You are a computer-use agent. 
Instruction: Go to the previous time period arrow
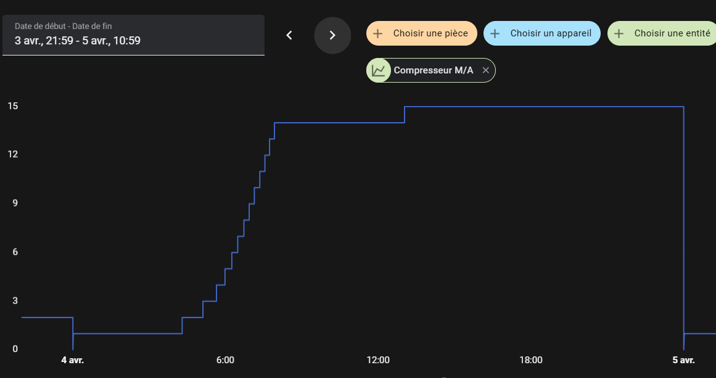point(289,35)
